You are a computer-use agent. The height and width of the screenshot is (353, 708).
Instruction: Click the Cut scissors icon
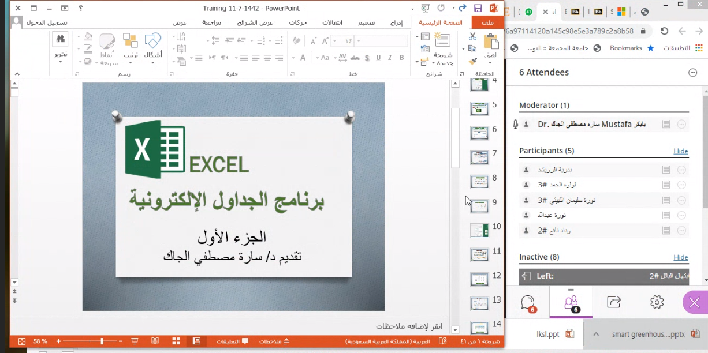473,37
